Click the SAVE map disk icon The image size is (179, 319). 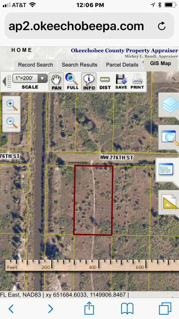121,82
